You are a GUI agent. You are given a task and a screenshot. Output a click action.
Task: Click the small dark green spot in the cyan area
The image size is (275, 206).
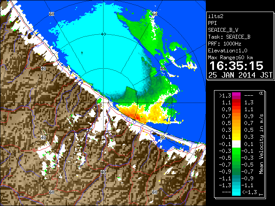[x=82, y=52]
